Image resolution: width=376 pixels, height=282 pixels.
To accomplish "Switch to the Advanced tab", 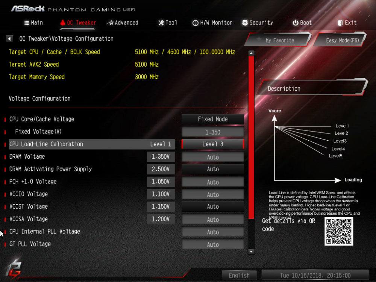I will pyautogui.click(x=123, y=23).
